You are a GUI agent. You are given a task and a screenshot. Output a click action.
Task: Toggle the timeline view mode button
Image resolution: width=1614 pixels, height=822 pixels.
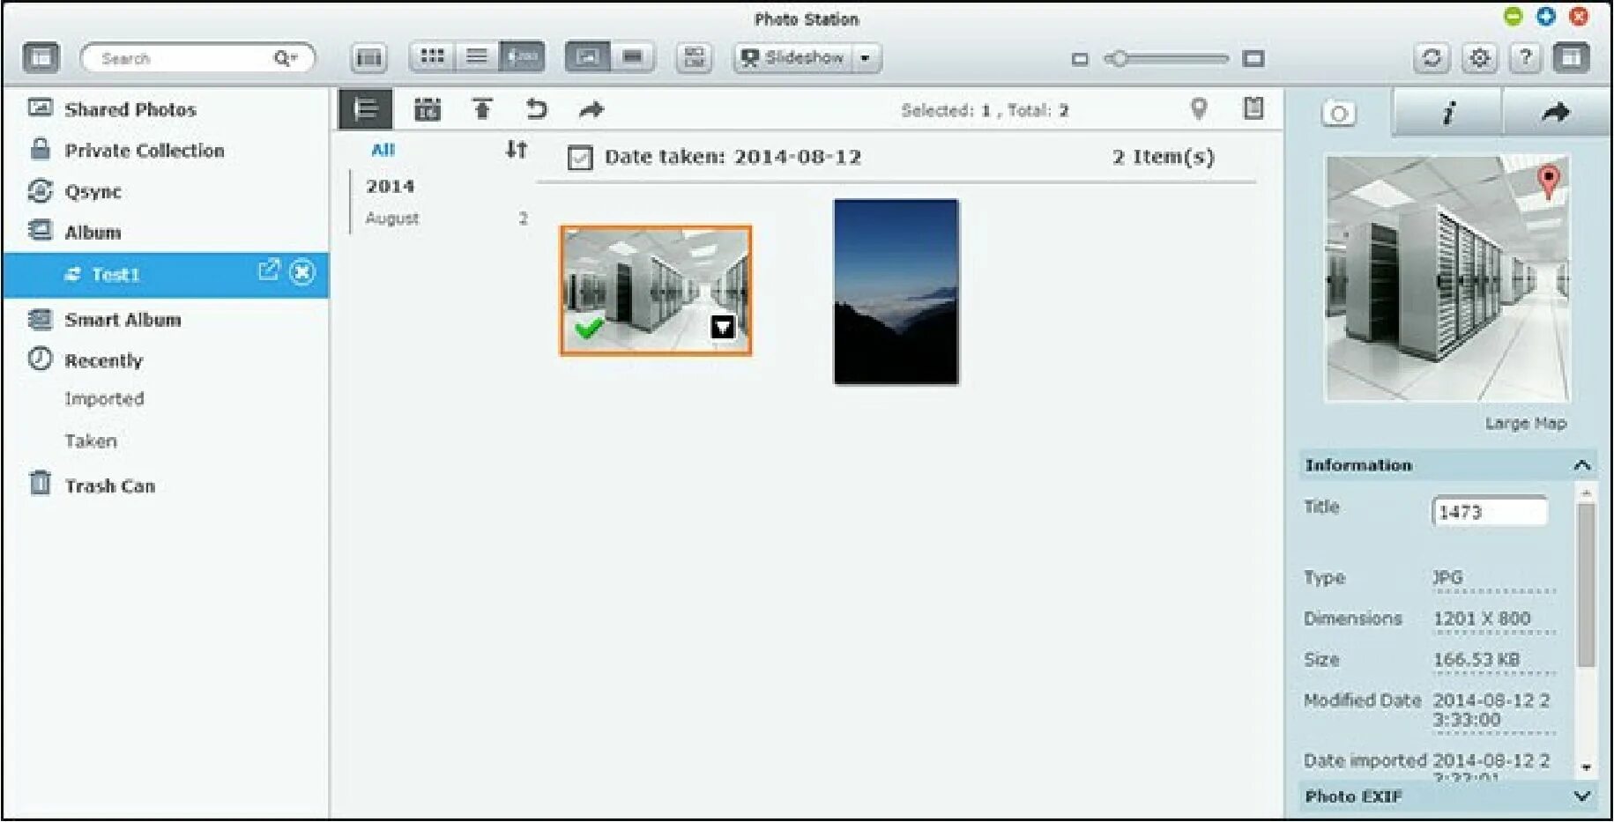pyautogui.click(x=522, y=57)
